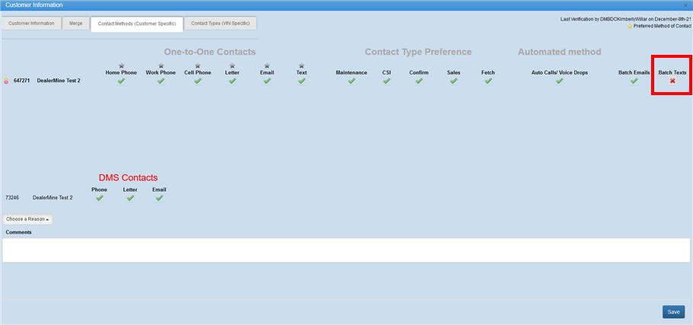Click into the Comments text field

pyautogui.click(x=346, y=250)
